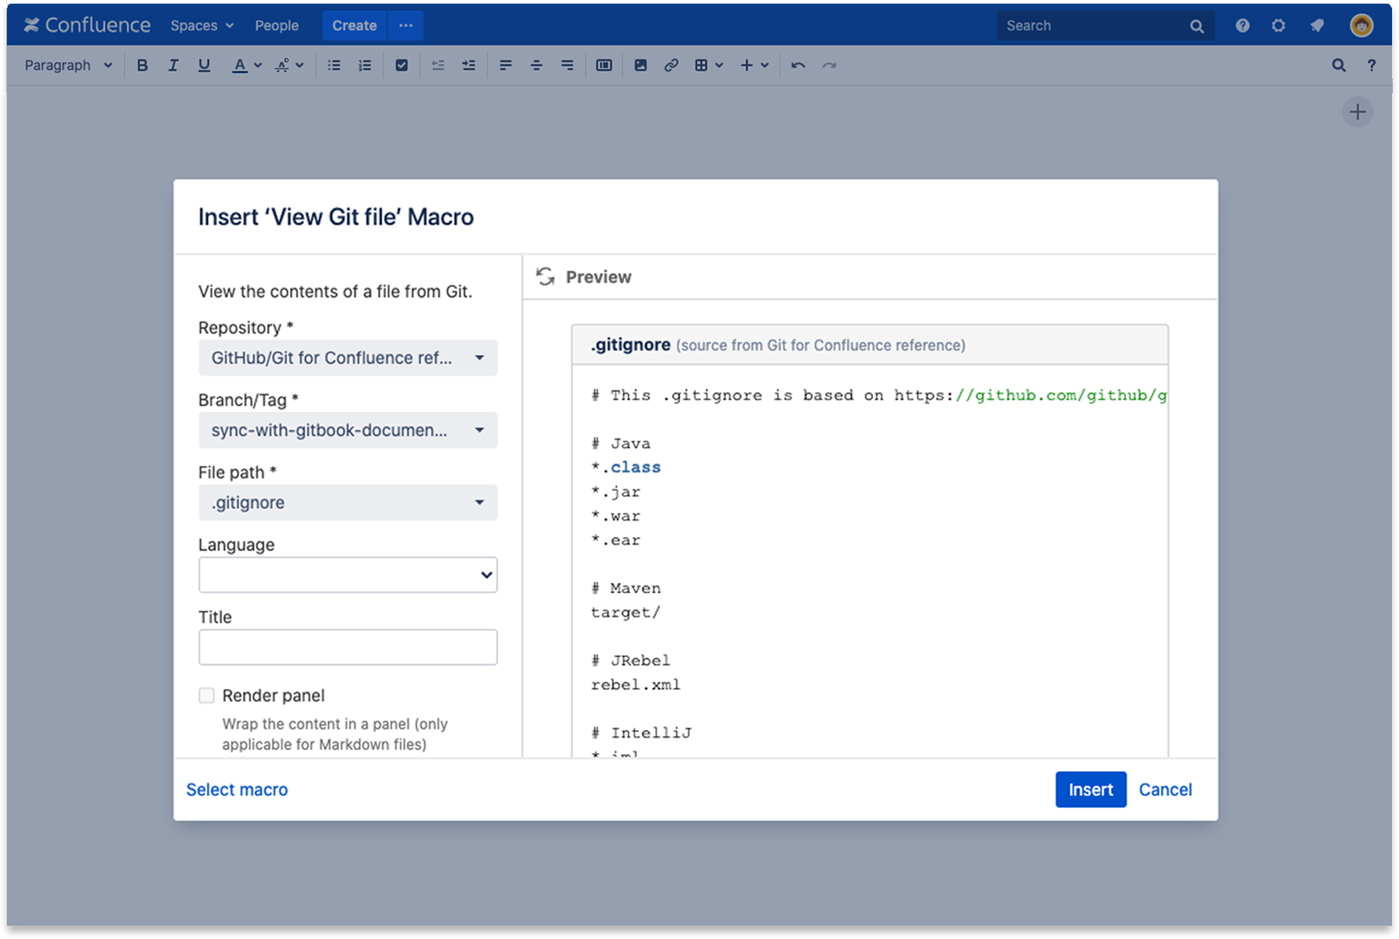Align text to center

click(536, 65)
